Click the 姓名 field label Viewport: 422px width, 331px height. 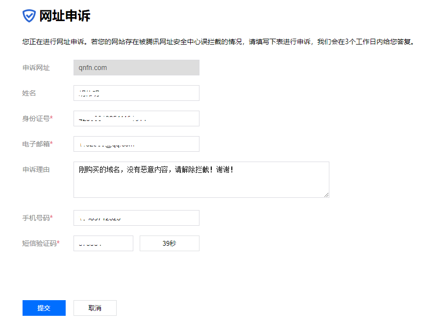[x=29, y=93]
